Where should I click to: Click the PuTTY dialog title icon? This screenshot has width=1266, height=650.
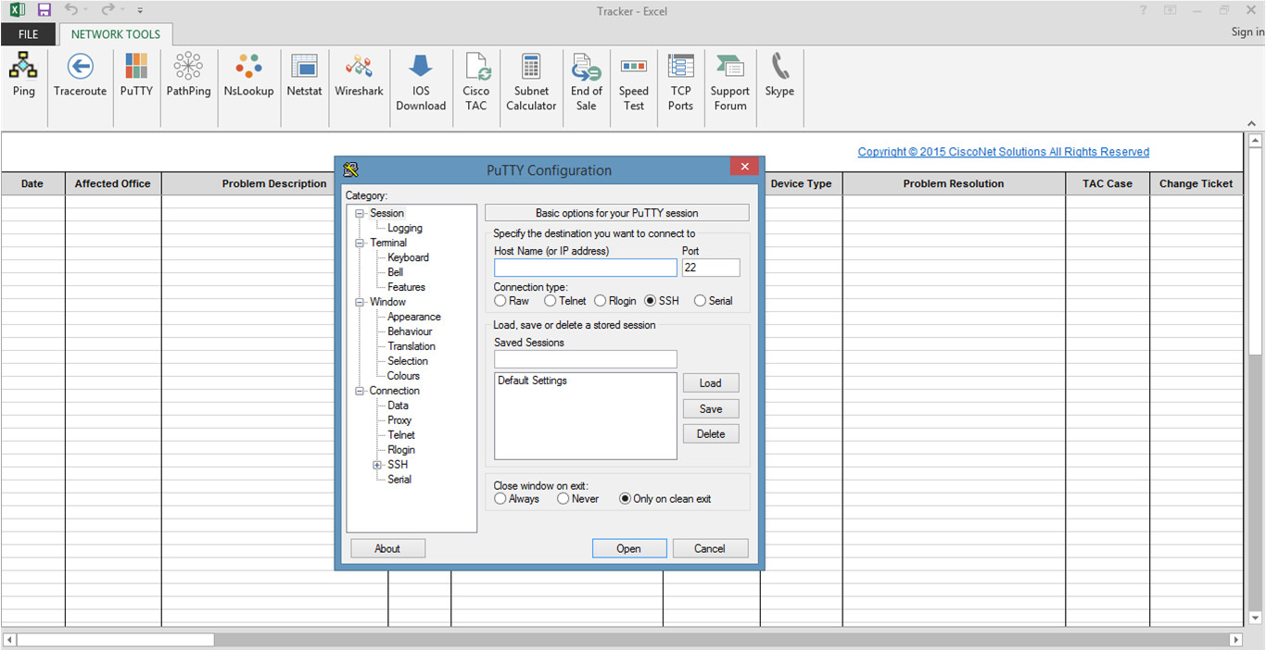[350, 169]
